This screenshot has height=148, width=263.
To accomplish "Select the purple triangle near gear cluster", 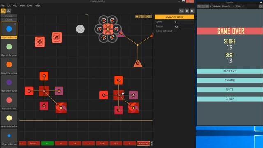I will [x=121, y=33].
